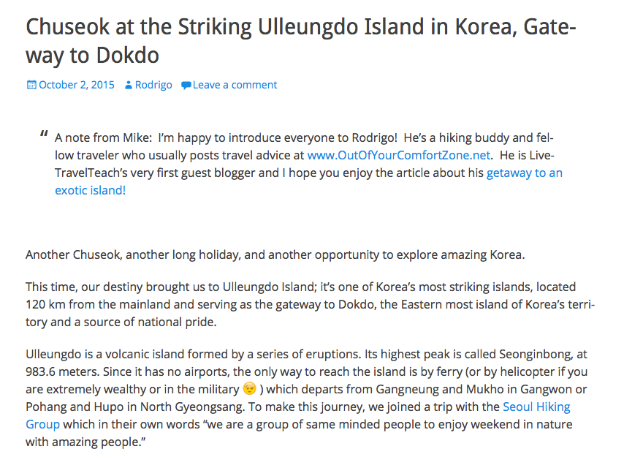Click the winking emoji in the paragraph

click(249, 388)
